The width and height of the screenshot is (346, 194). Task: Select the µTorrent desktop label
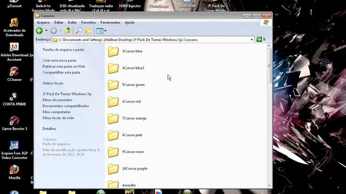tap(15, 6)
